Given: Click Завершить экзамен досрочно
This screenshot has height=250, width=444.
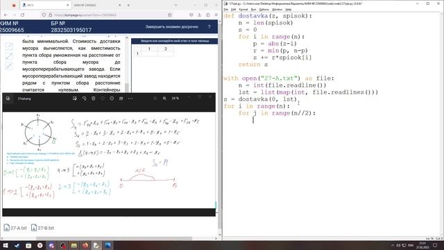Looking at the screenshot, I should tap(171, 26).
